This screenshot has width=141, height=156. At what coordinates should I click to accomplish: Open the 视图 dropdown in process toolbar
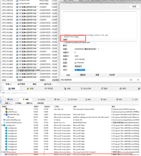pos(7,103)
